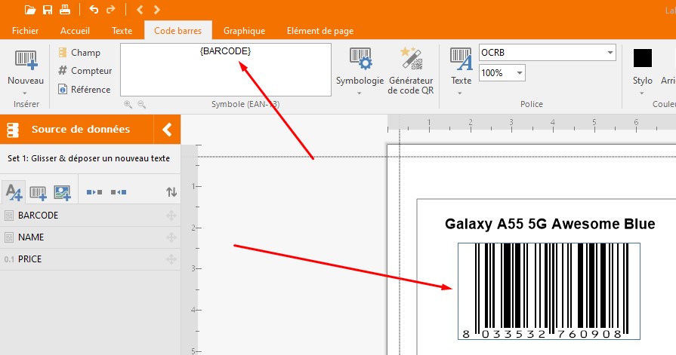Click the Source de données database icon

click(13, 130)
